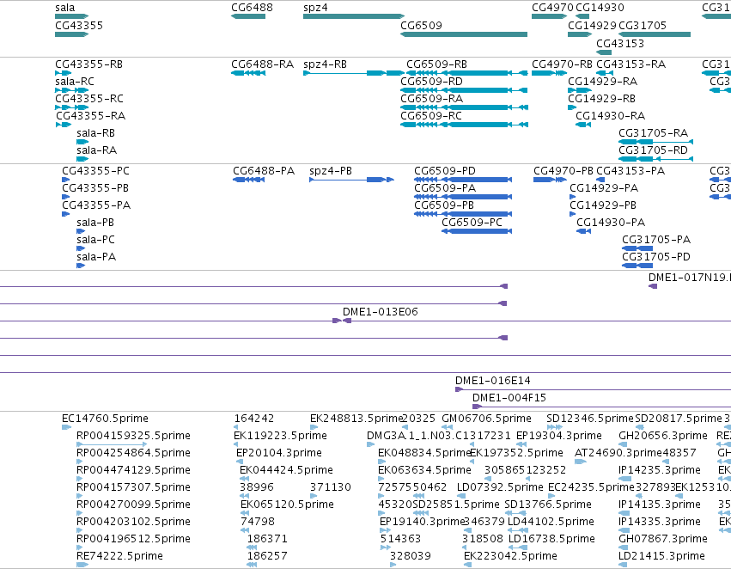Select transcript CG14929-RA
Image resolution: width=731 pixels, height=569 pixels.
point(580,90)
